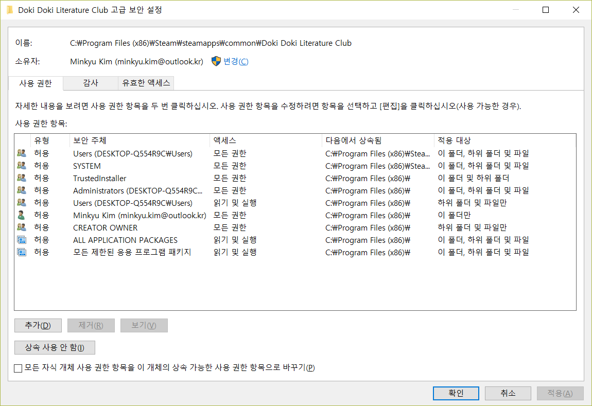592x406 pixels.
Task: Sort by the 보안 주체 column header
Action: coord(140,141)
